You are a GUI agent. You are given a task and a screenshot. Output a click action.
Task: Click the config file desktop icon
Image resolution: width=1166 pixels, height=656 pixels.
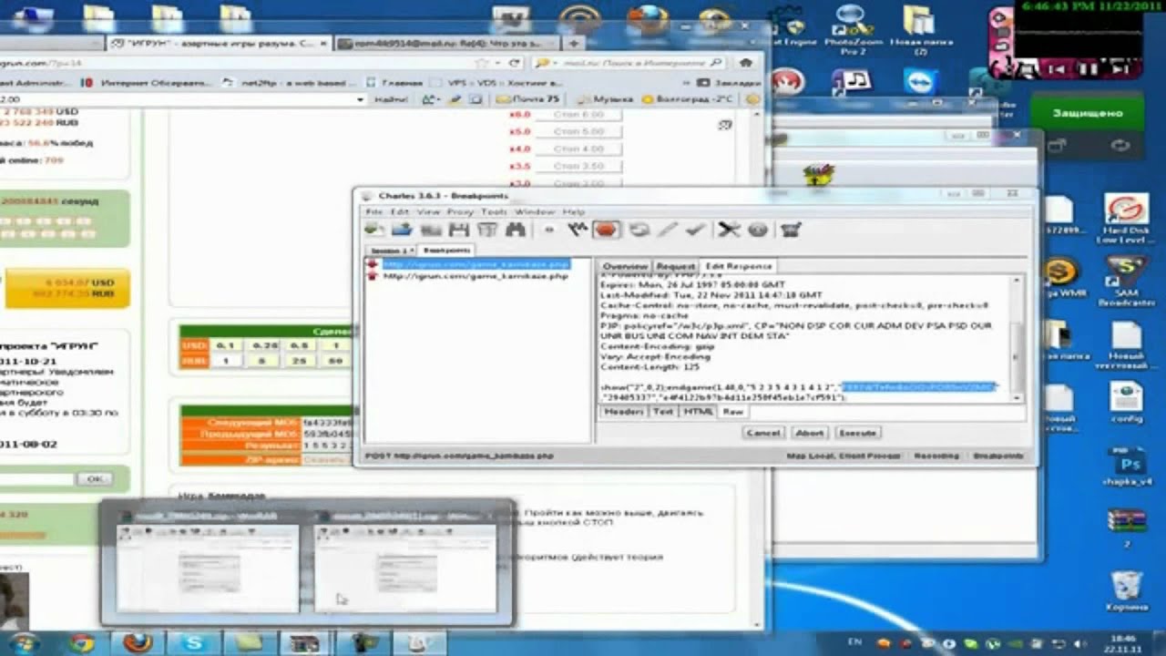point(1127,403)
